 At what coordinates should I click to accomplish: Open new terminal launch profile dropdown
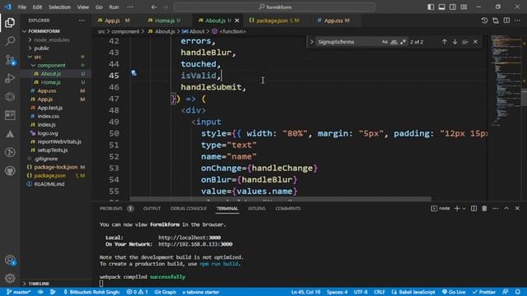(464, 208)
